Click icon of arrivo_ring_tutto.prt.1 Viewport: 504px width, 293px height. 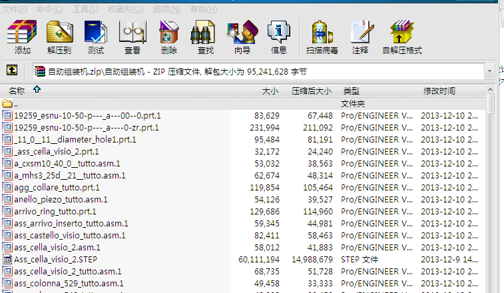7,211
